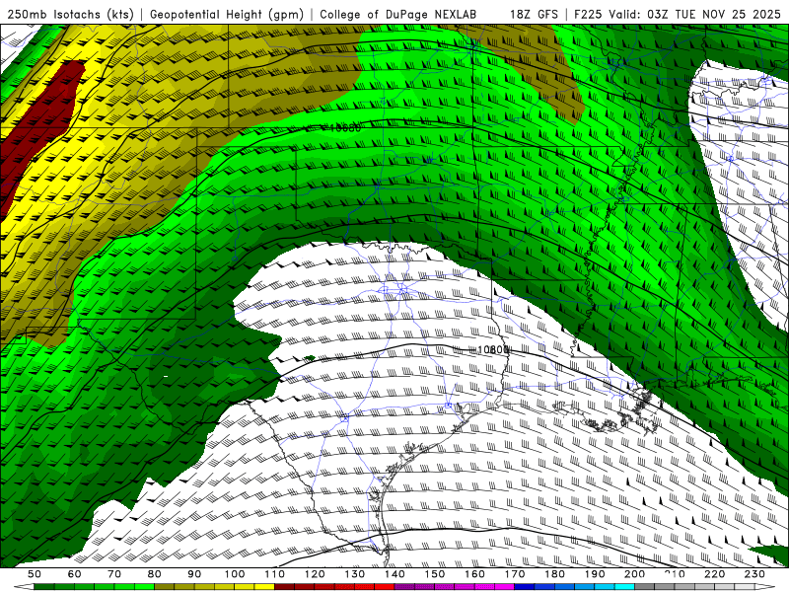
Task: Click the 'F225' forecast hour text
Action: 588,14
